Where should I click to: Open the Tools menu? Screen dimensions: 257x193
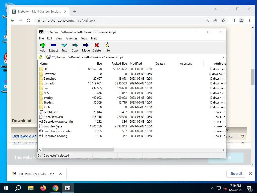(84, 38)
